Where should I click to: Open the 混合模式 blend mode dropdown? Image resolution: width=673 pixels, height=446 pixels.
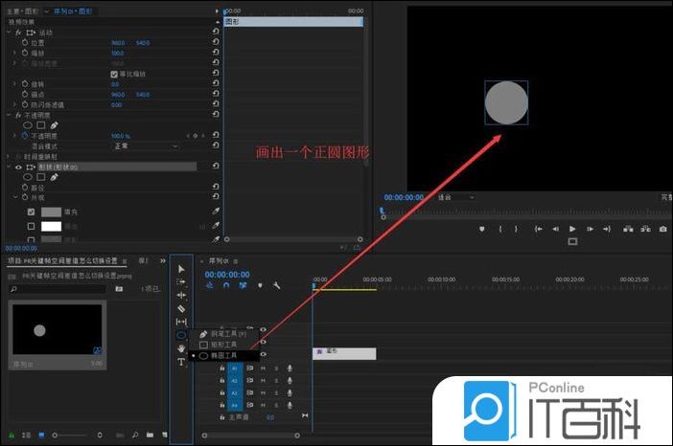coord(145,146)
